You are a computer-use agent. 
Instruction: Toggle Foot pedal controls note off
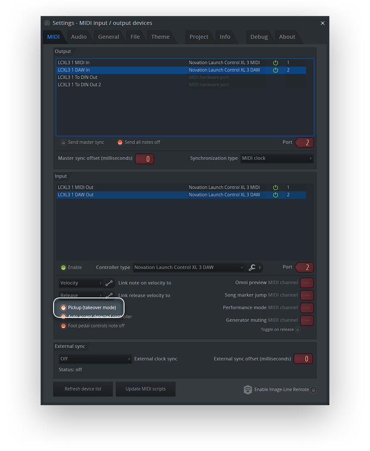pyautogui.click(x=63, y=326)
